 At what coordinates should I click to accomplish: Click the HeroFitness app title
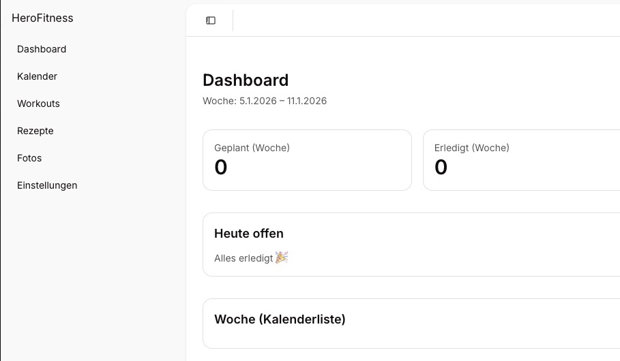[x=42, y=18]
